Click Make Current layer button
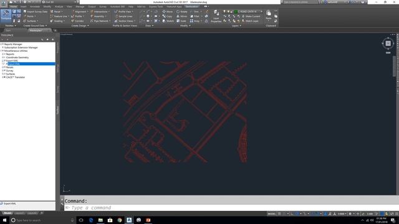The width and height of the screenshot is (399, 224). 251,16
